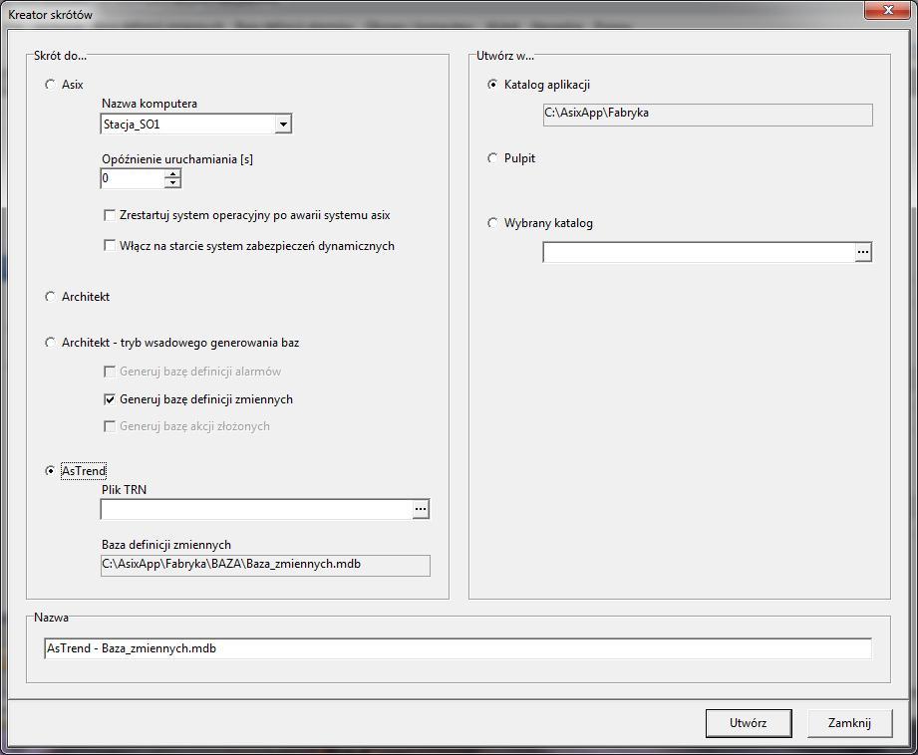Browse for the selected catalog folder
Image resolution: width=918 pixels, height=755 pixels.
[x=863, y=252]
